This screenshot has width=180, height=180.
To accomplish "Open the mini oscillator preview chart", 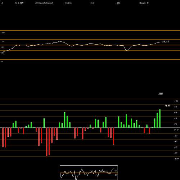I will click(x=89, y=172).
